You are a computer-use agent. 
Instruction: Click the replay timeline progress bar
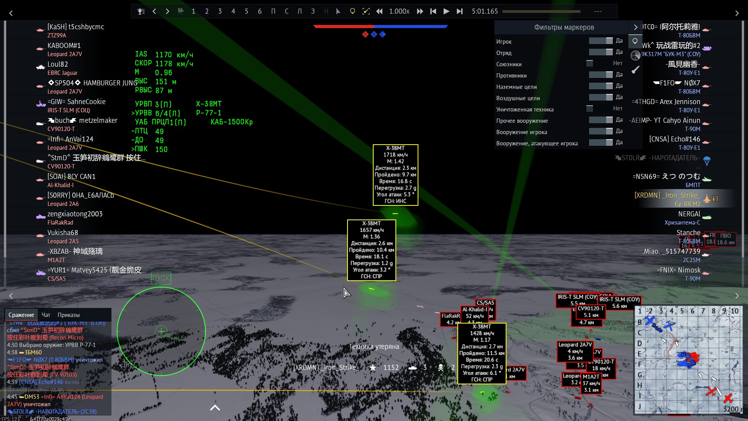(x=541, y=11)
